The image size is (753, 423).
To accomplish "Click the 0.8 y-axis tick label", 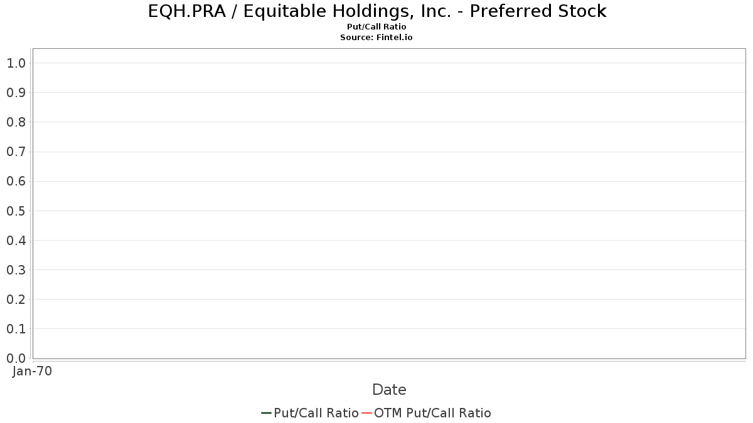I will pyautogui.click(x=16, y=122).
